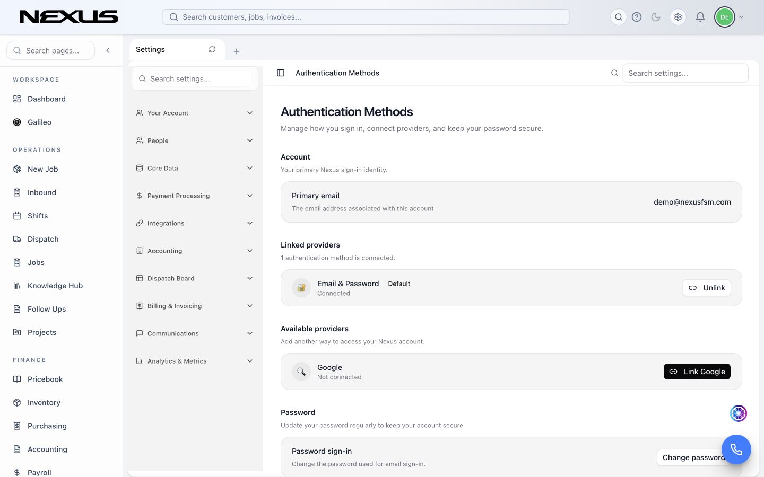Focus settings search in left panel
This screenshot has width=764, height=477.
point(195,78)
